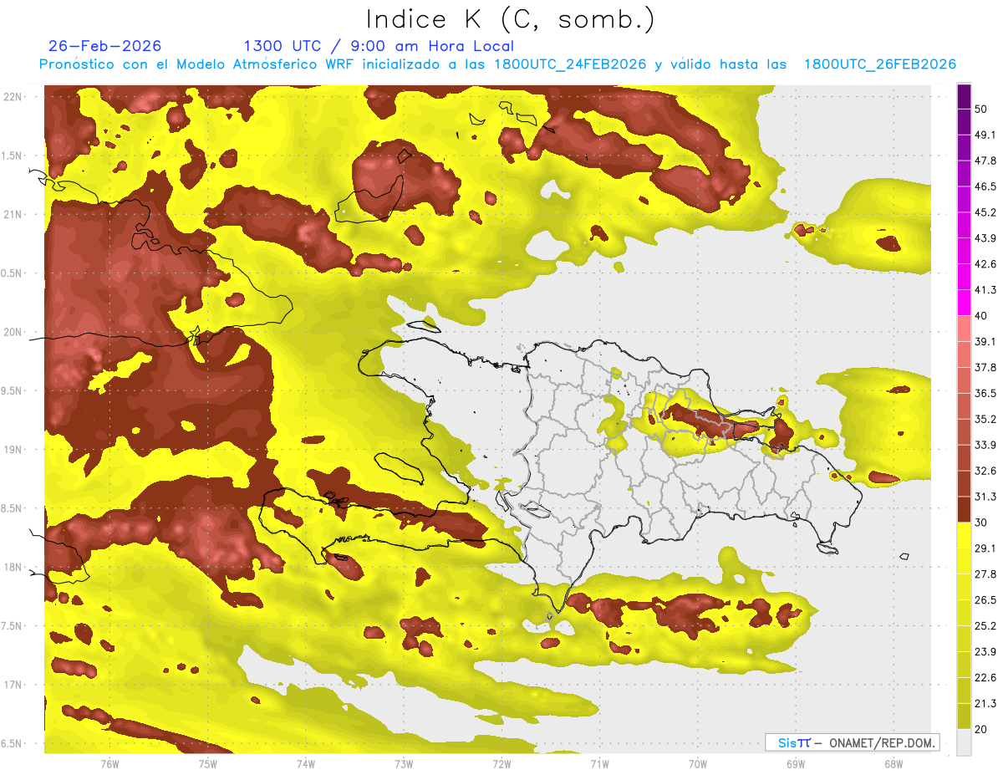Click the legend value "40"

coord(981,316)
